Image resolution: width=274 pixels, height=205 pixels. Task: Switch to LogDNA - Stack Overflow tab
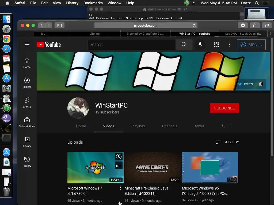(243, 34)
